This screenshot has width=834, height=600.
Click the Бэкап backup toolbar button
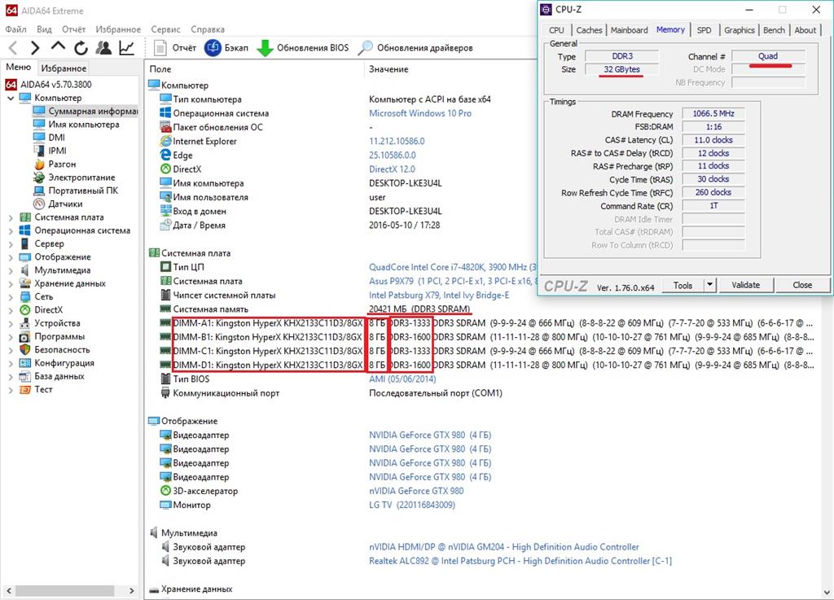(226, 48)
